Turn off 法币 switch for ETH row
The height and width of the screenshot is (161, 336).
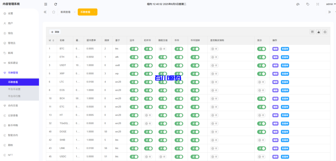134,57
